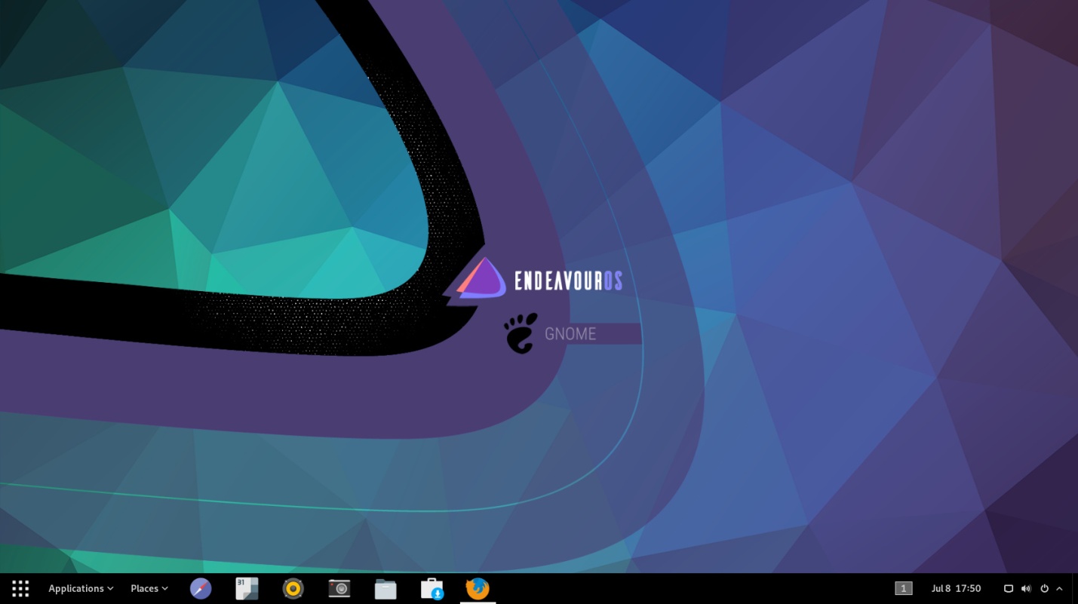Open the camera screenshot tool
1078x604 pixels.
pyautogui.click(x=339, y=588)
